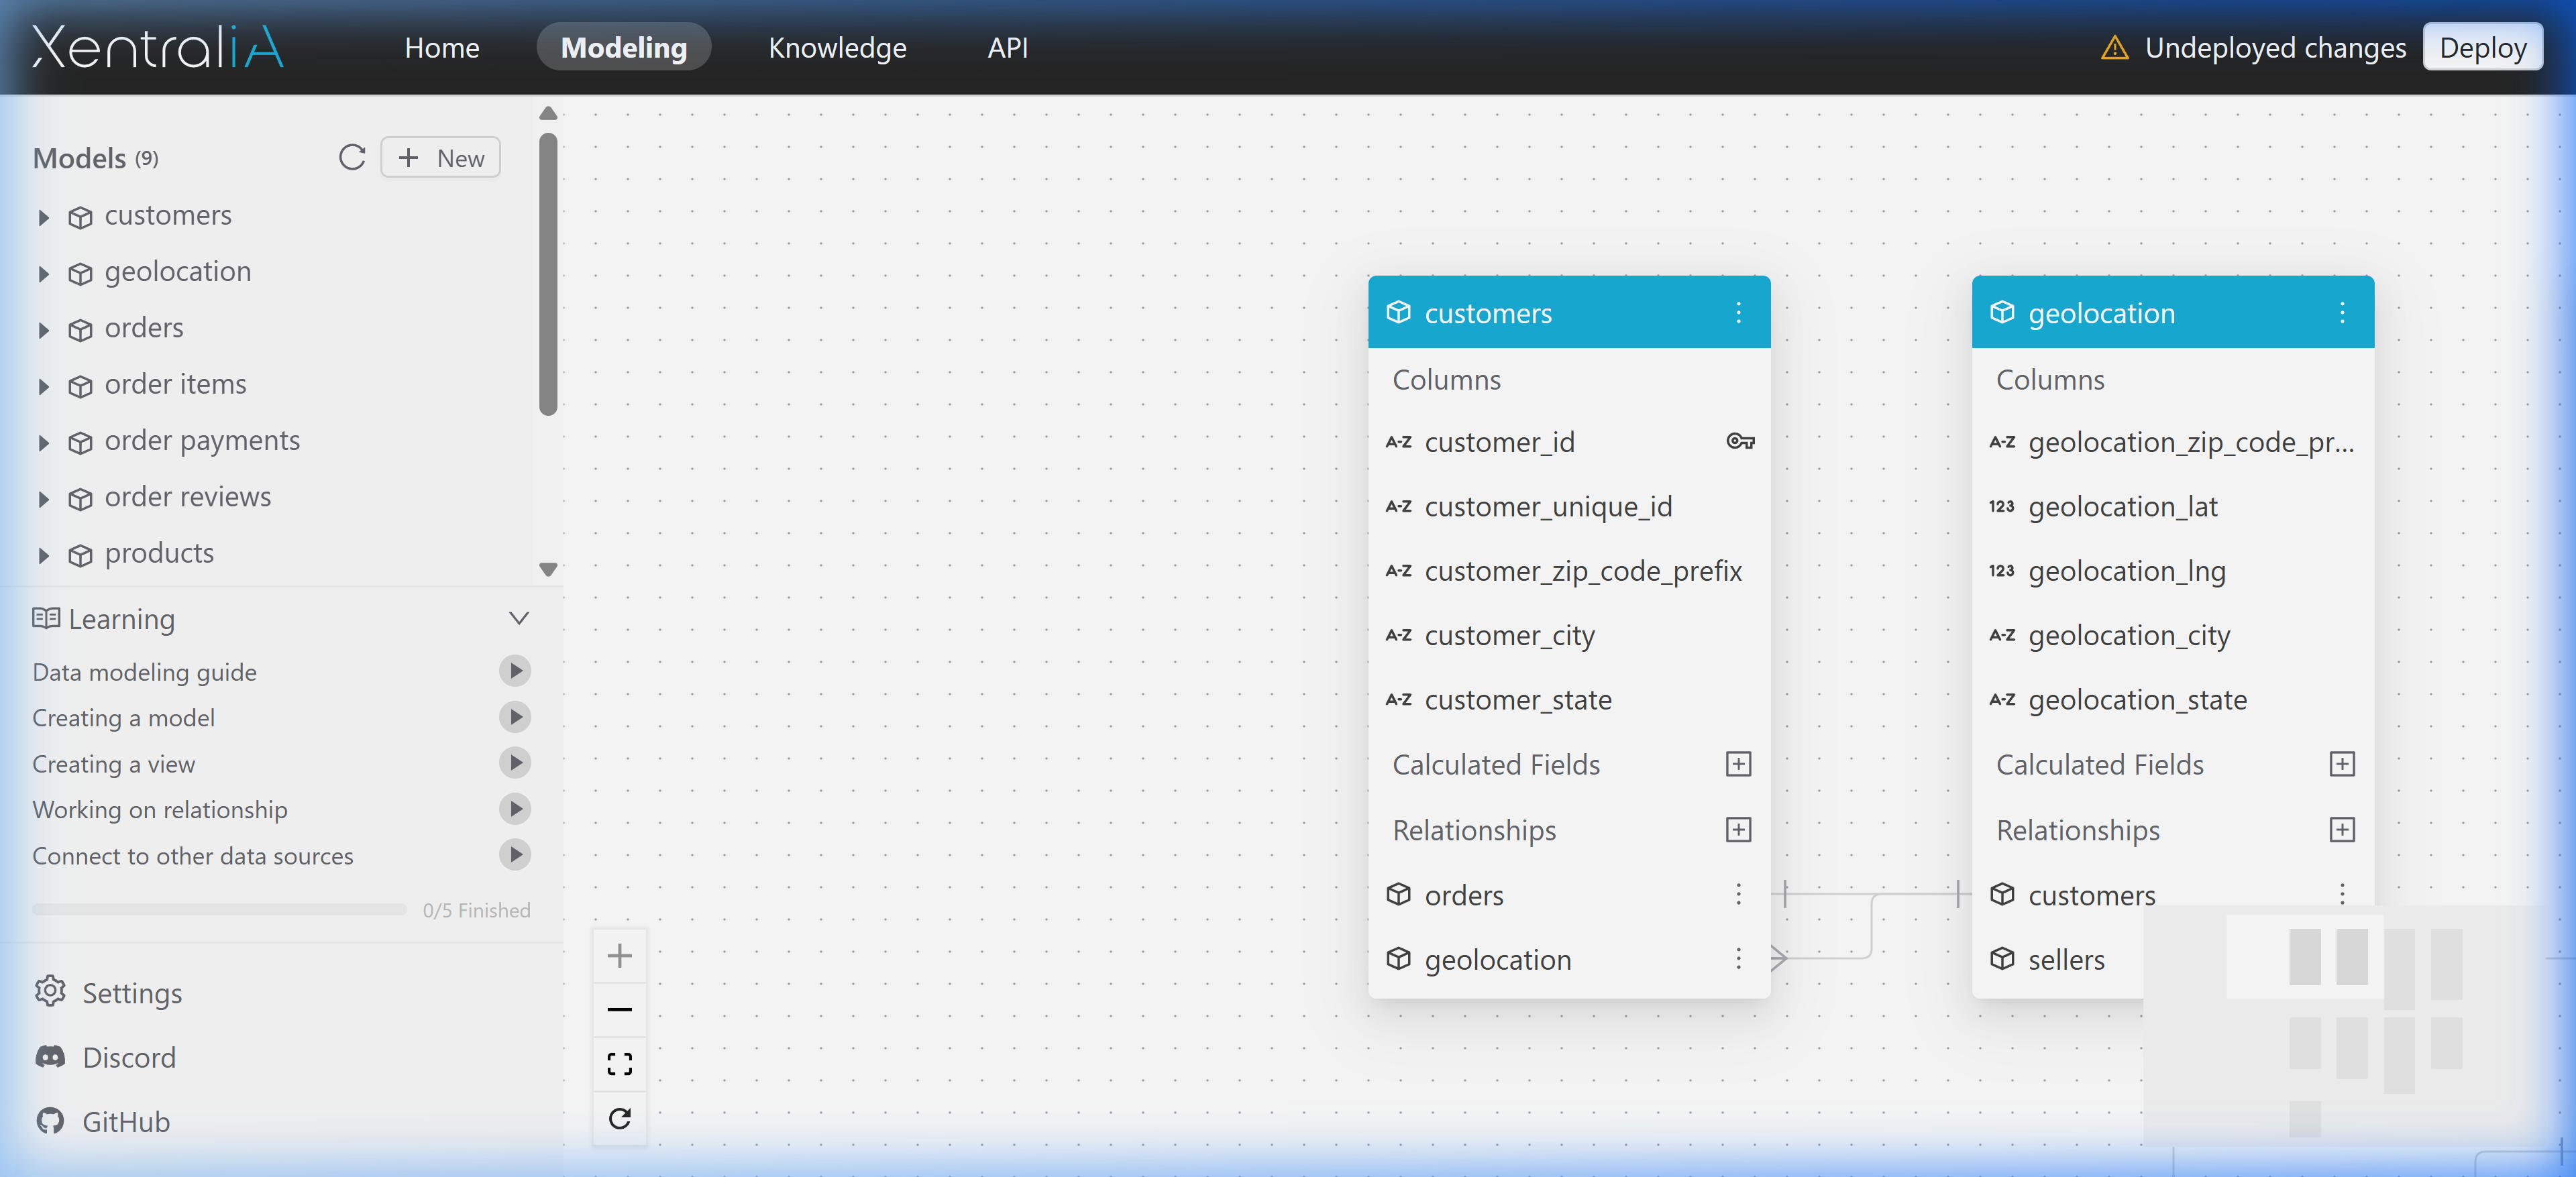Add a calculated field to customers
This screenshot has width=2576, height=1177.
point(1738,765)
